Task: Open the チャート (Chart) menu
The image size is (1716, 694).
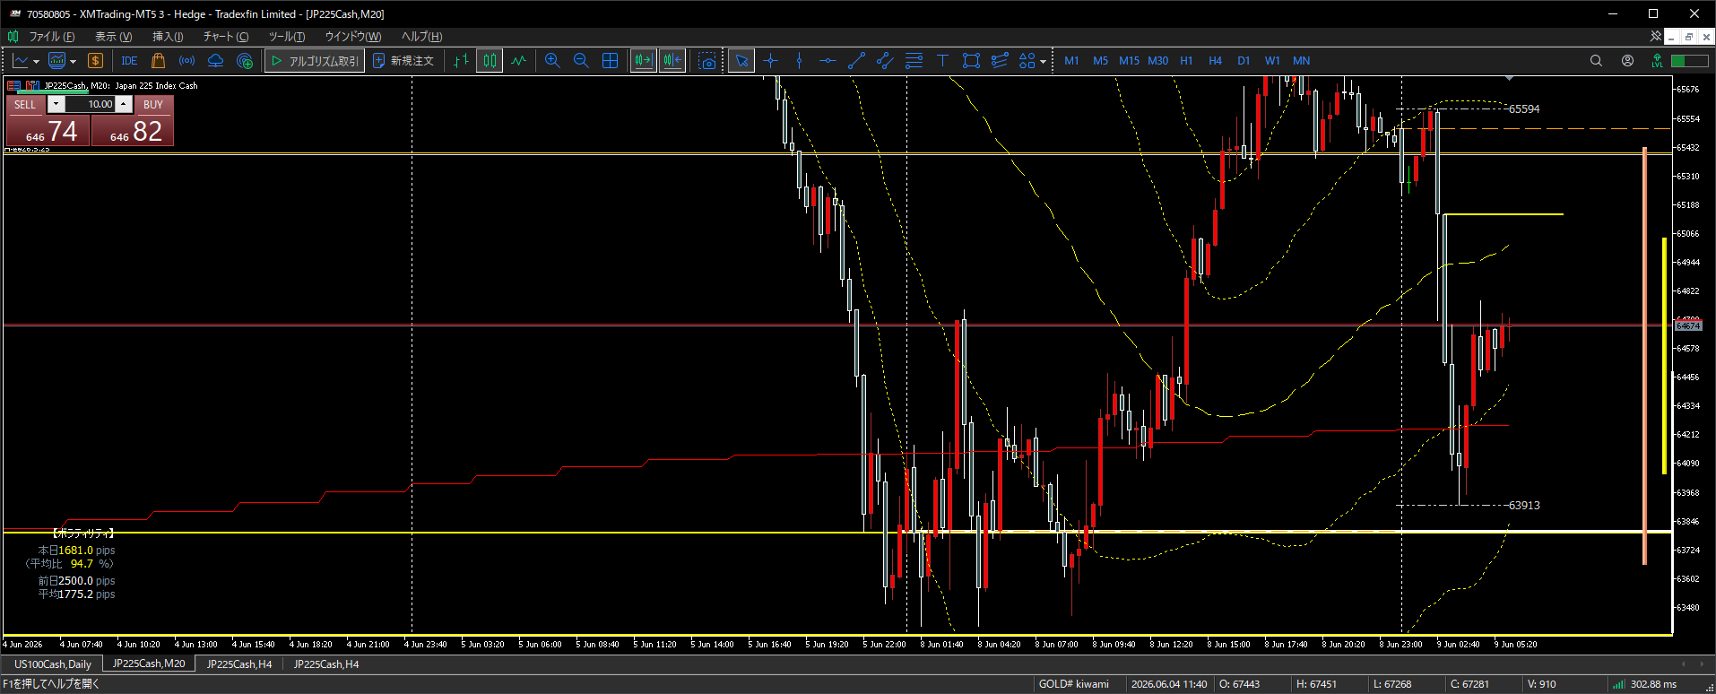Action: [226, 37]
